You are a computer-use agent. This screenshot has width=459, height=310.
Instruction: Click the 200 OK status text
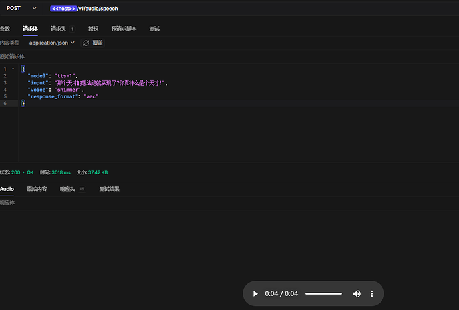(x=22, y=172)
